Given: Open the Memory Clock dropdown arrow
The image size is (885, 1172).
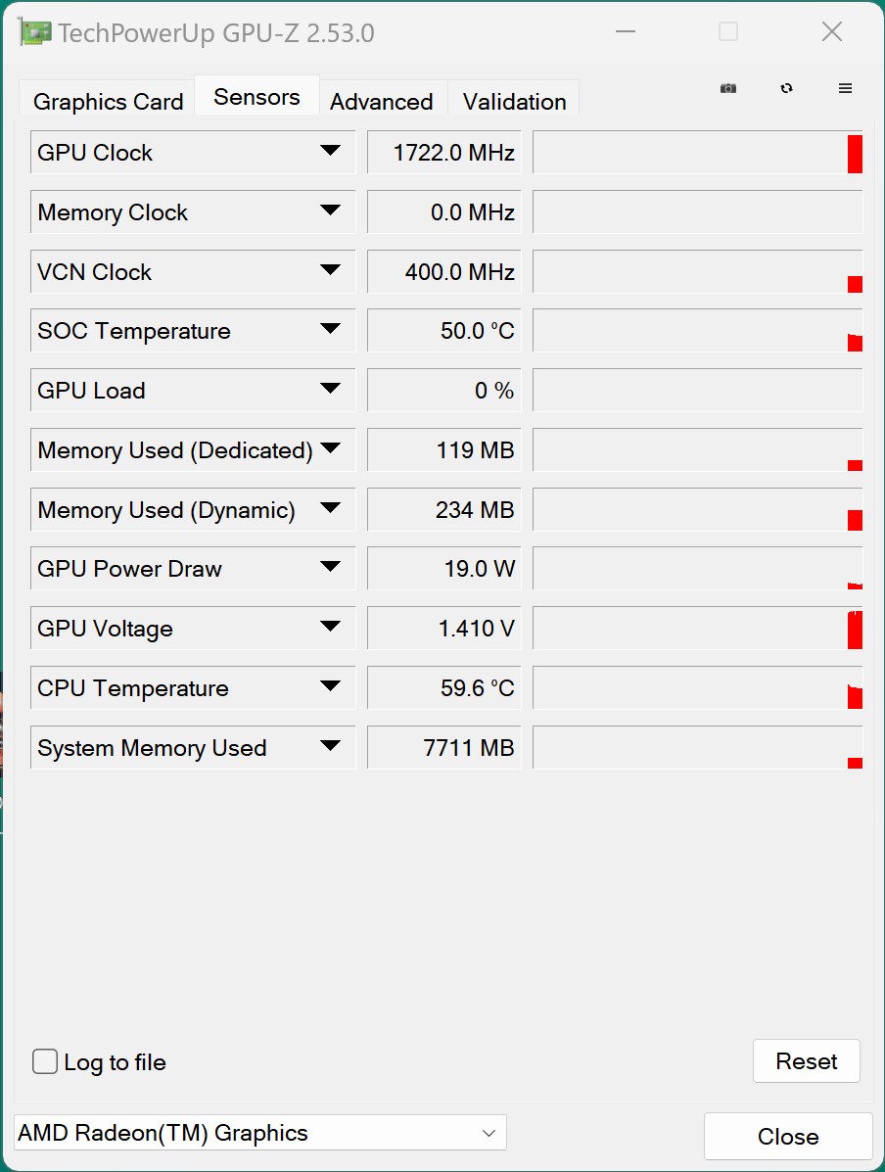Looking at the screenshot, I should coord(330,211).
